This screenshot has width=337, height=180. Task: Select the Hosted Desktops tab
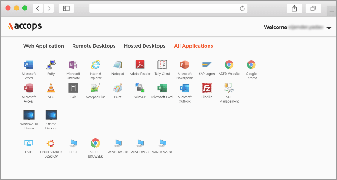[x=145, y=46]
